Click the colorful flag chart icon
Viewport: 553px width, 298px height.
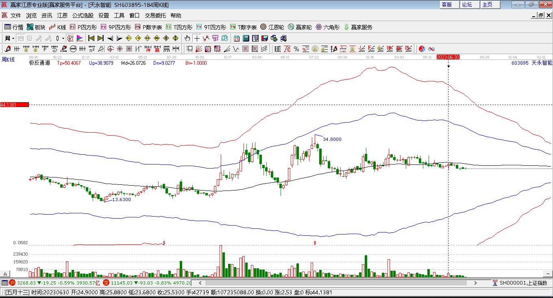click(80, 38)
